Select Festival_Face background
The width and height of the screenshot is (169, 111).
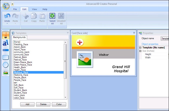38,60
